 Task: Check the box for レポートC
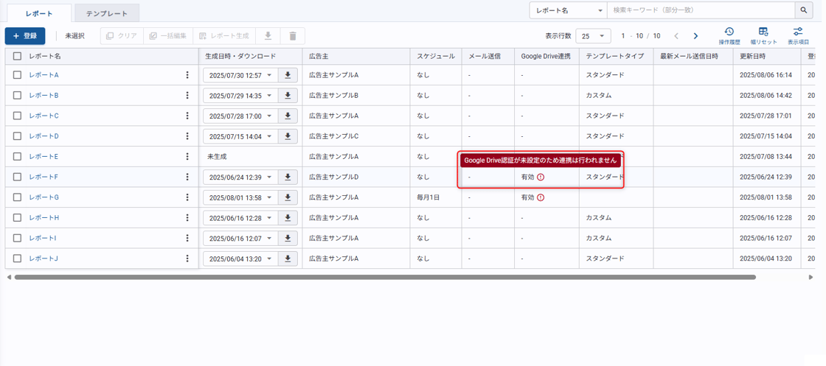coord(18,116)
